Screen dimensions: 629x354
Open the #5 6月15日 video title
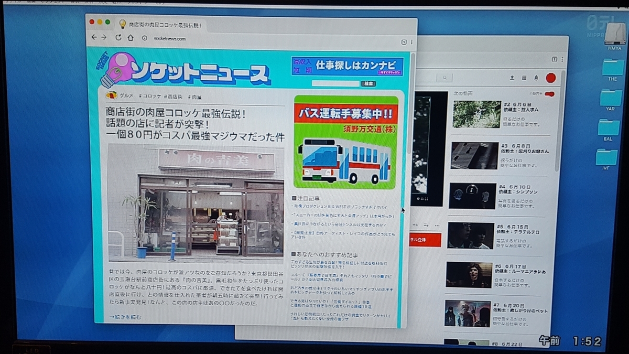(514, 226)
